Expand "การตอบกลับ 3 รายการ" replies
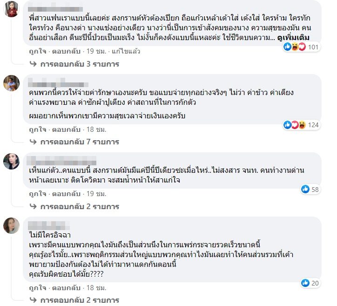 click(x=73, y=64)
